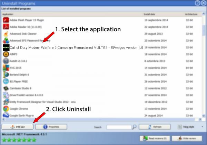The width and height of the screenshot is (207, 145).
Task: Click the horizontal scroll right arrow
Action: coord(200,119)
